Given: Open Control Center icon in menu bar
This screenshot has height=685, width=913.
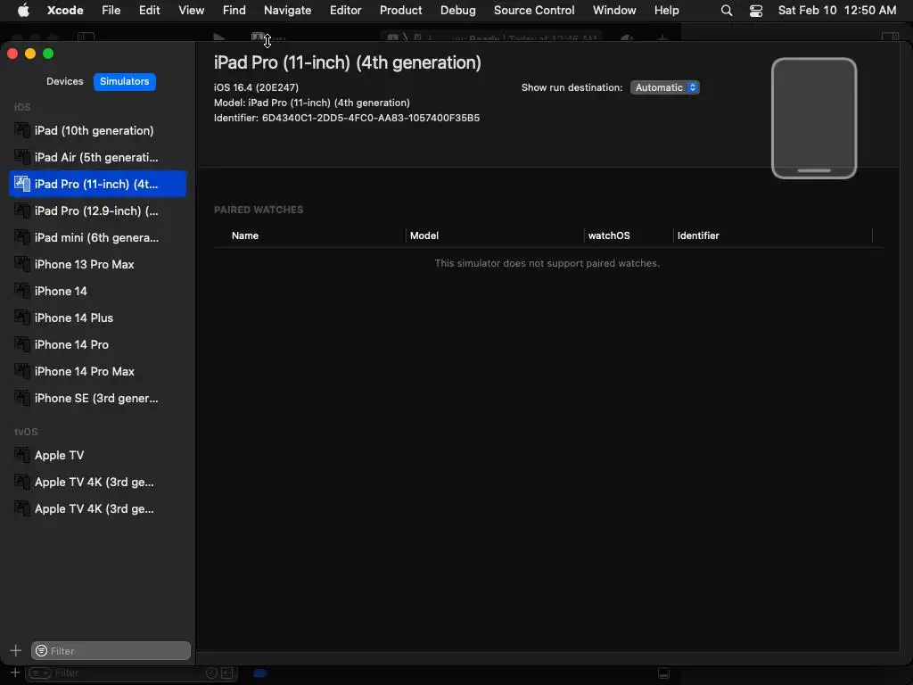Looking at the screenshot, I should [x=756, y=10].
